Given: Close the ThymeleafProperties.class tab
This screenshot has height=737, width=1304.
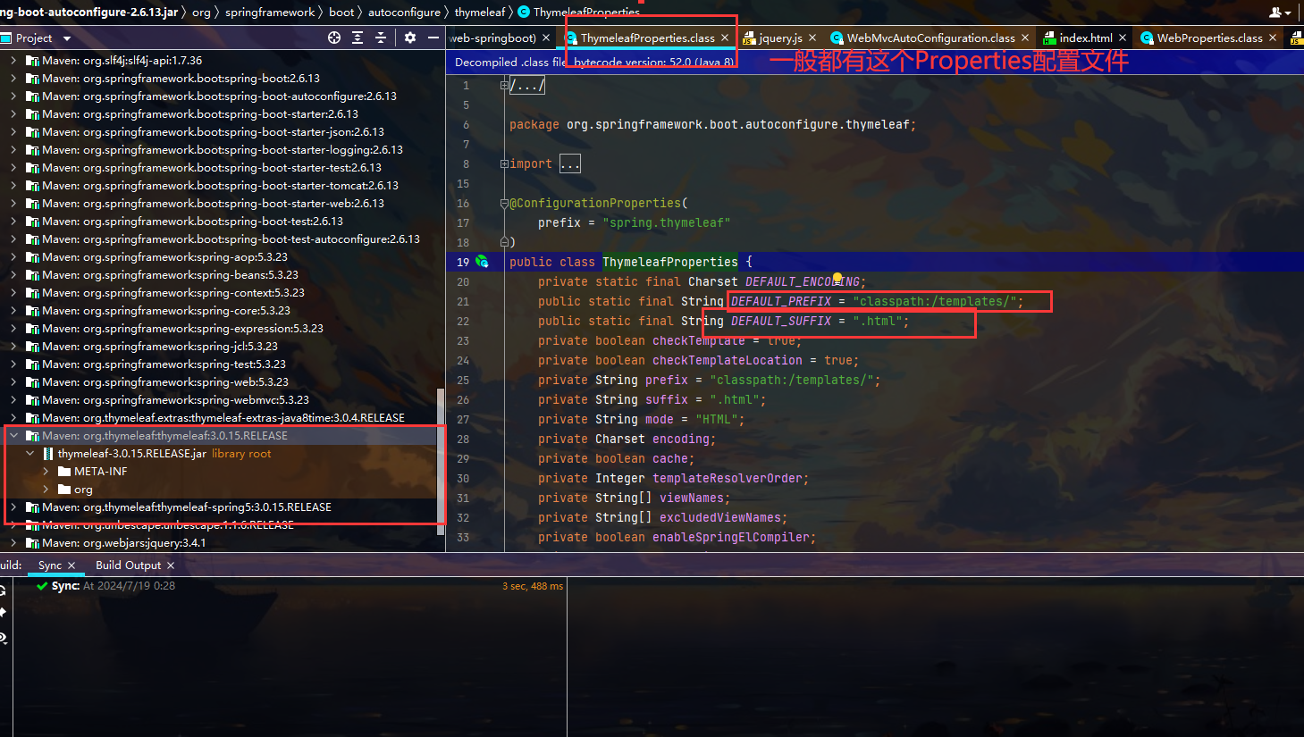Looking at the screenshot, I should [725, 38].
